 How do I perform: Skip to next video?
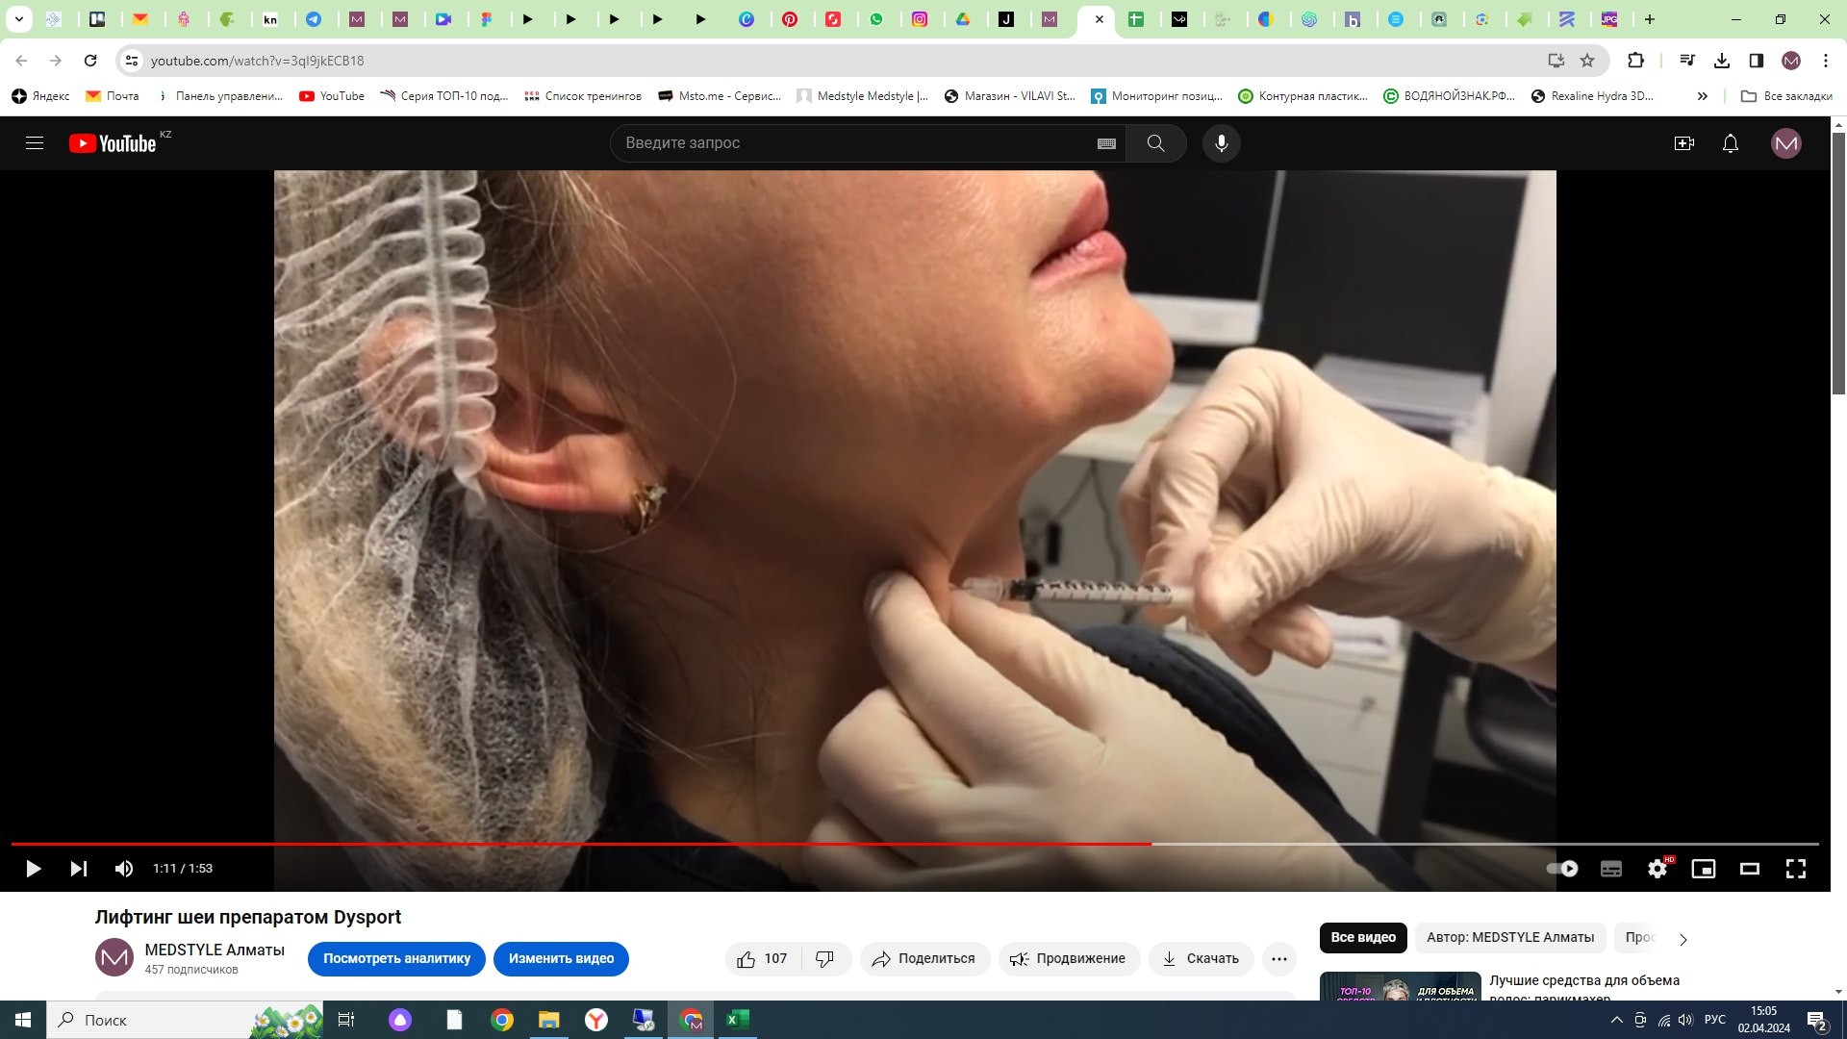(x=79, y=869)
